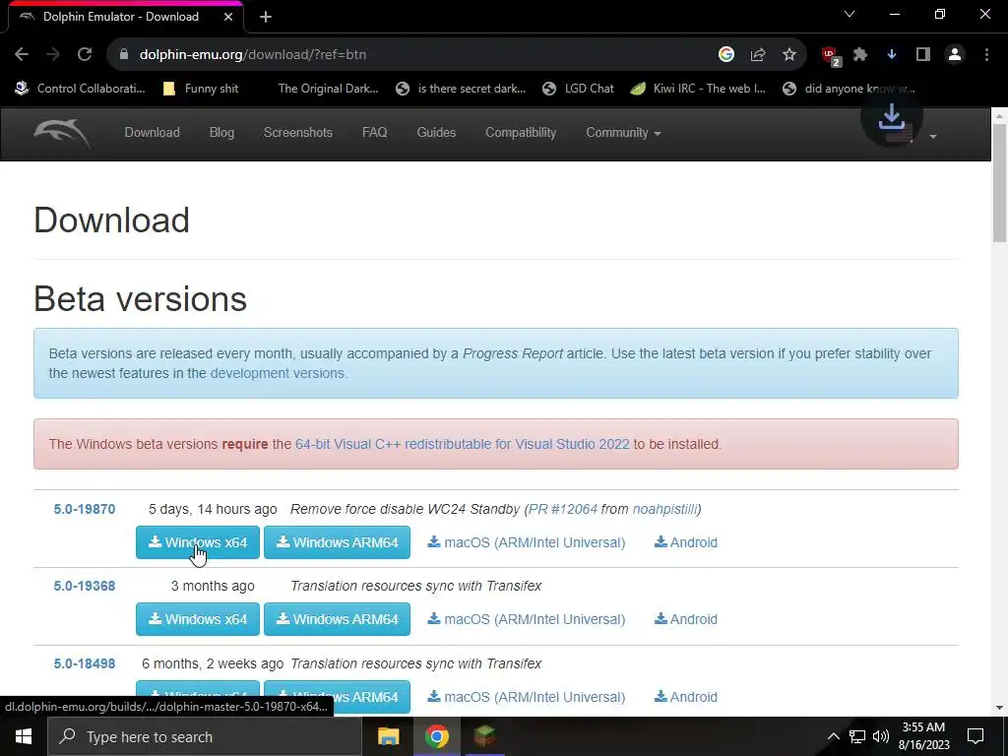Screen dimensions: 1008x756
Task: Download Android build for 5.0-19368
Action: [x=686, y=619]
